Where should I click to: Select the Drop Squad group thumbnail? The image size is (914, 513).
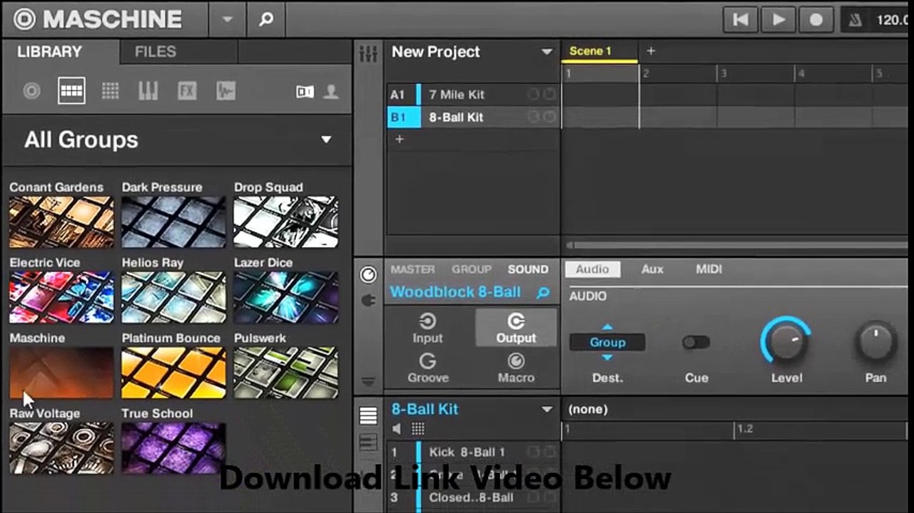[286, 222]
